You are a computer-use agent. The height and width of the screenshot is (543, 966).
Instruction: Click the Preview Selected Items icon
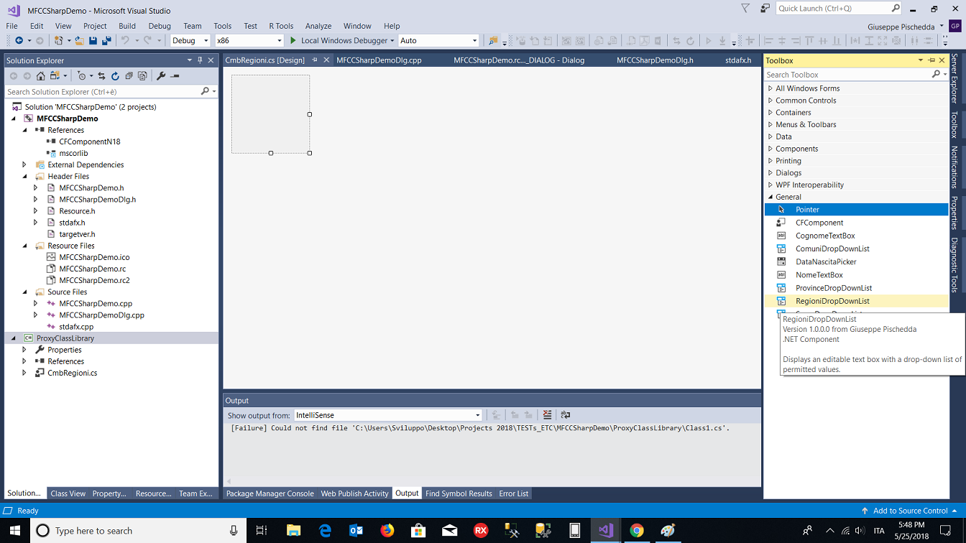[175, 75]
